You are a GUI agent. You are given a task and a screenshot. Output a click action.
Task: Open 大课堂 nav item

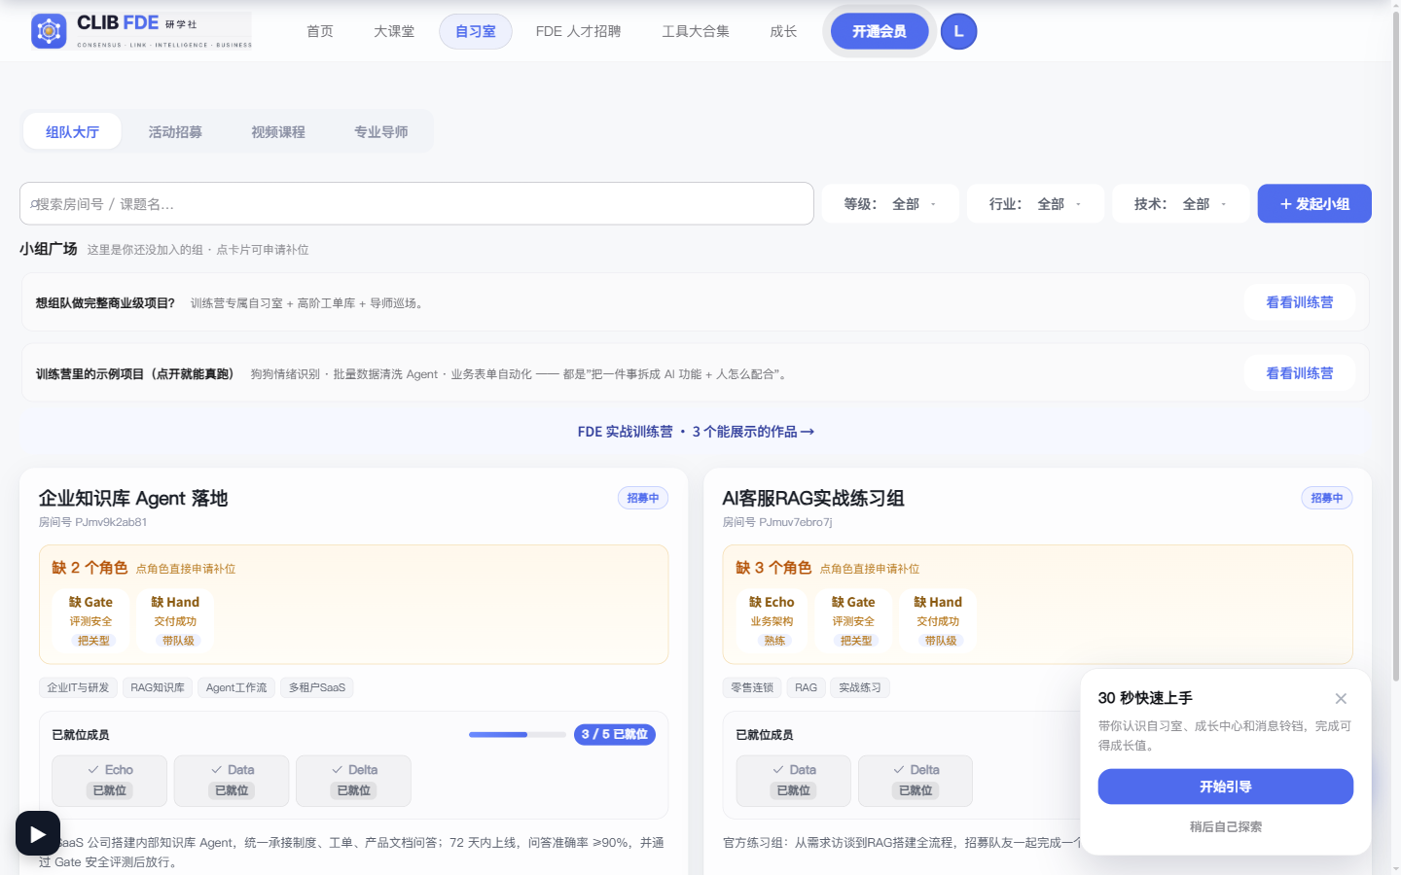tap(394, 31)
